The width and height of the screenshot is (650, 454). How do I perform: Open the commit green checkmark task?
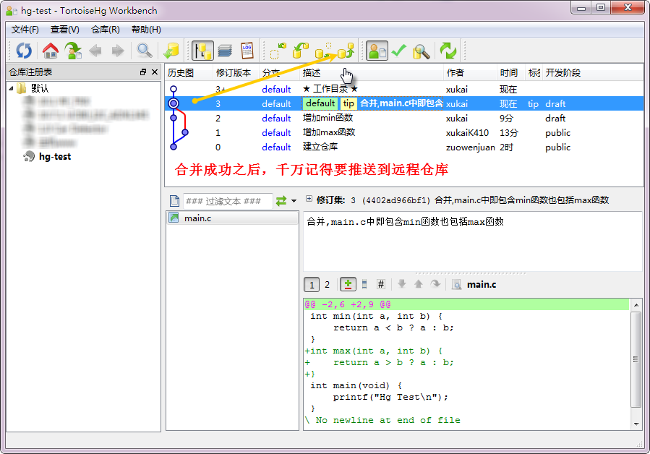pos(399,51)
